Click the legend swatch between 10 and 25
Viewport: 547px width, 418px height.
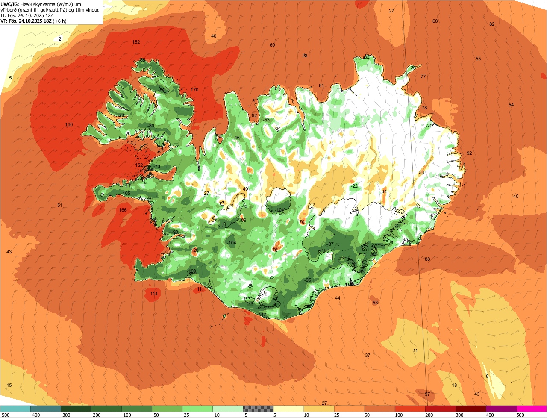[x=318, y=409]
